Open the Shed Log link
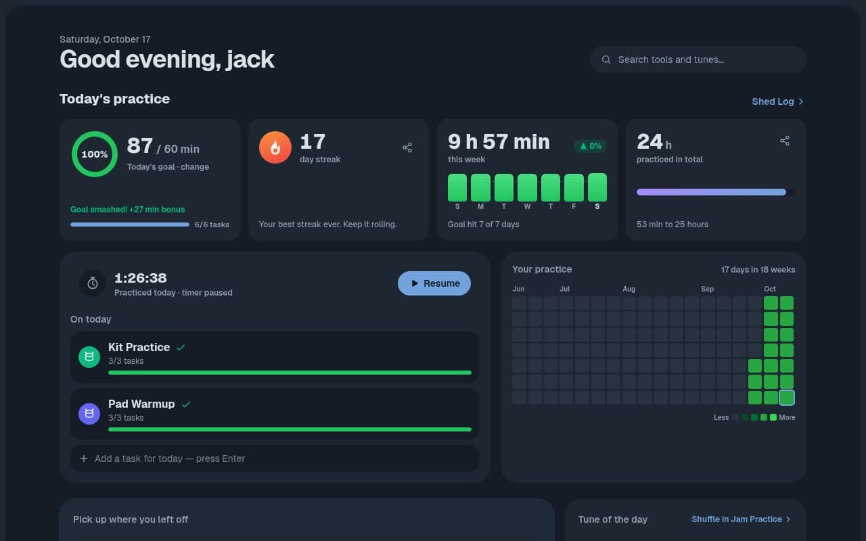Screen dimensions: 866x541 [778, 101]
